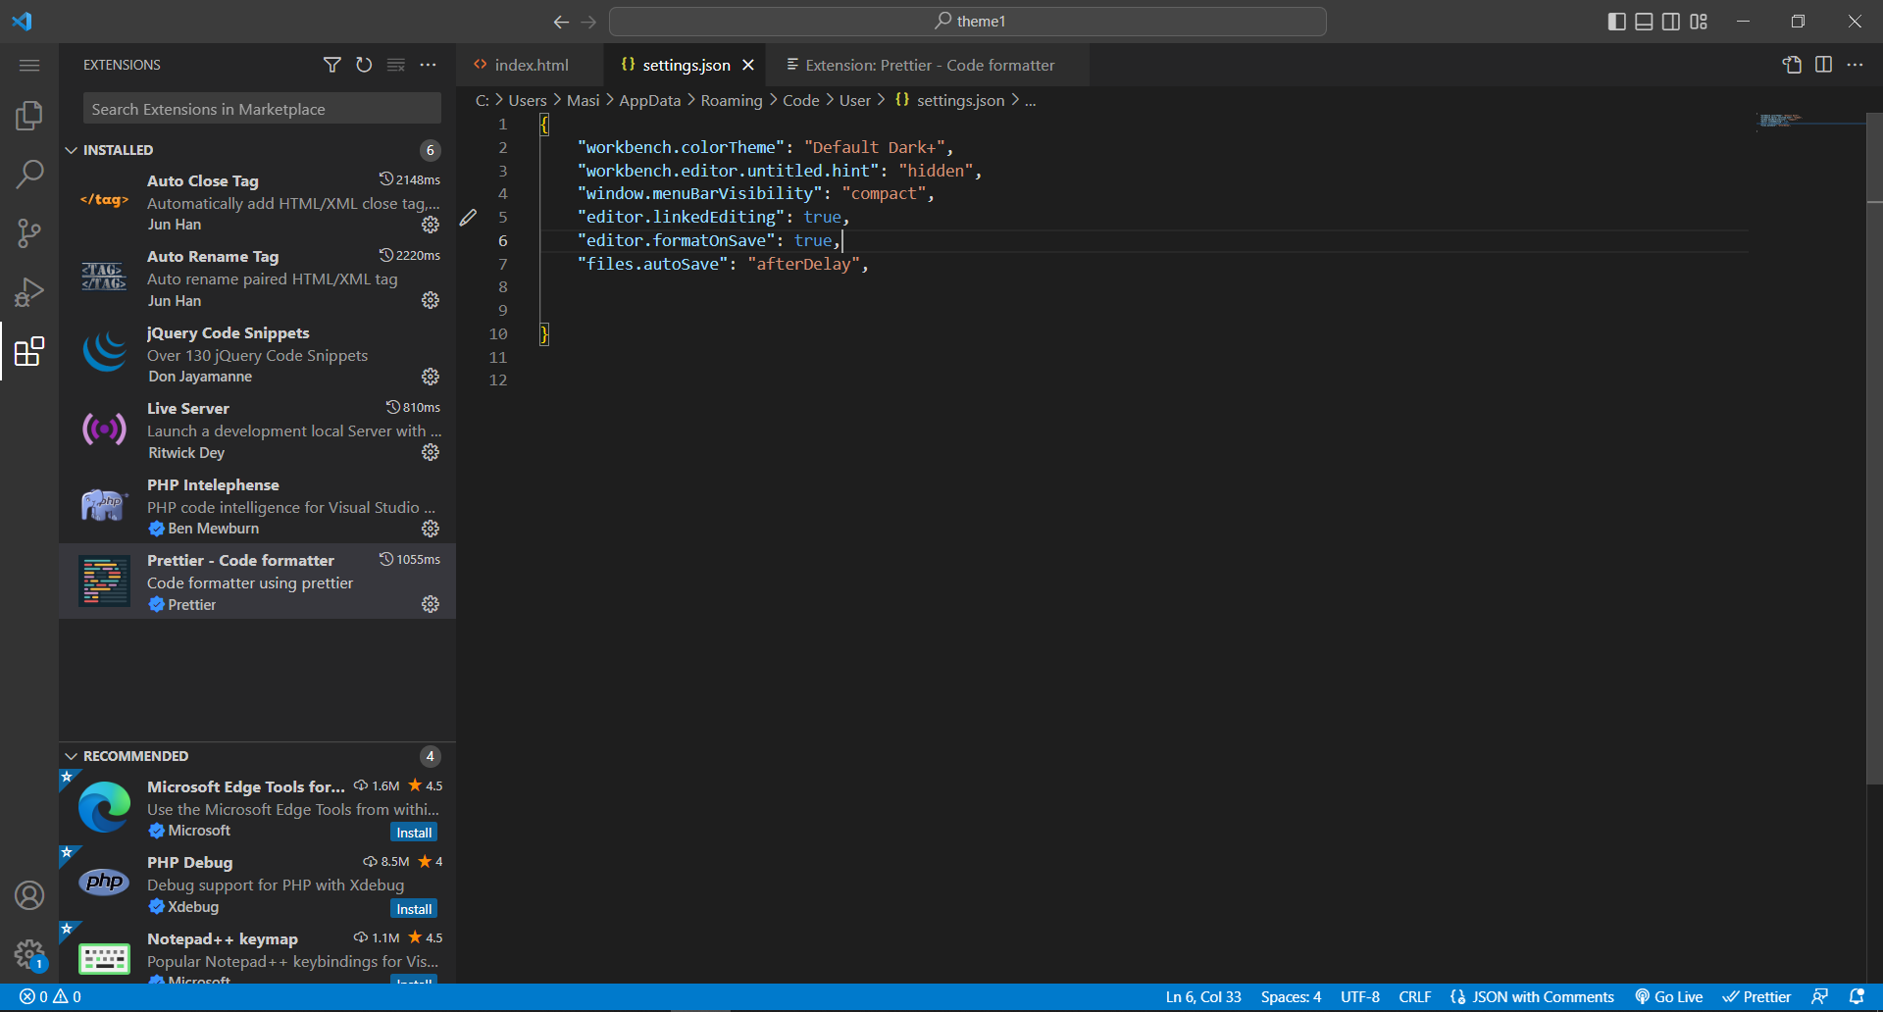This screenshot has height=1012, width=1883.
Task: Open the Manage gear with update badge
Action: pos(29,954)
